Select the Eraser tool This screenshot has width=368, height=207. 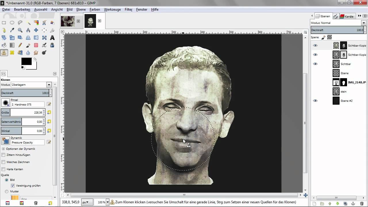point(36,45)
